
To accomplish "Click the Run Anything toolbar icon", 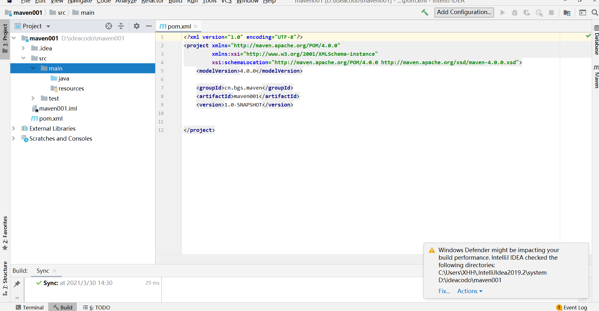I will coord(583,13).
